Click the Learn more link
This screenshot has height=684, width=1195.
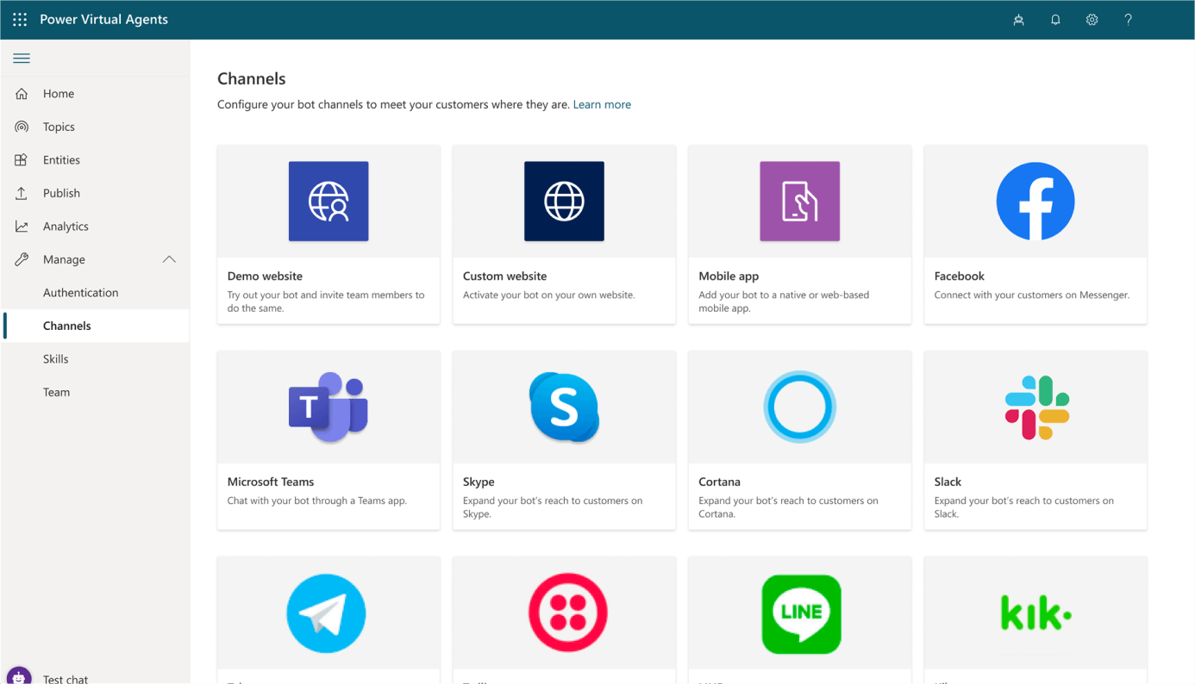pyautogui.click(x=602, y=104)
